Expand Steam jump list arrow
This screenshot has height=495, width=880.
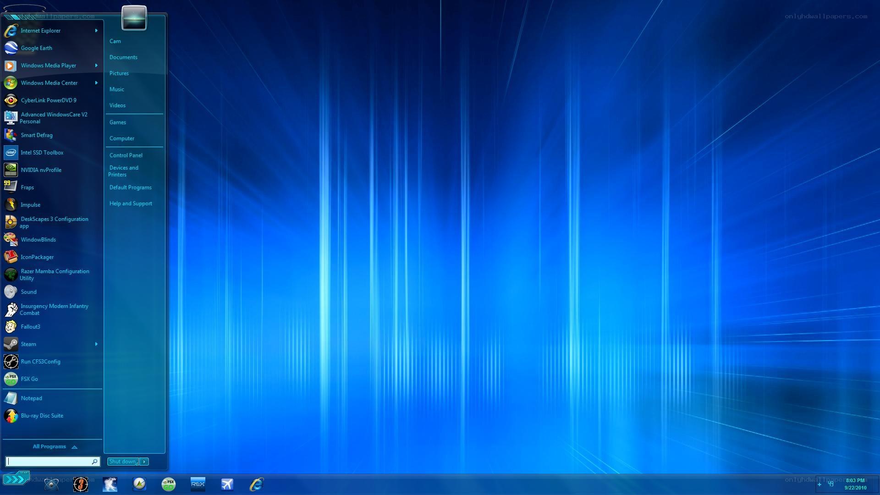(96, 344)
